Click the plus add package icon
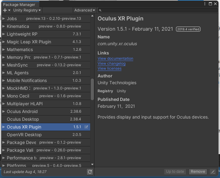 [5, 10]
